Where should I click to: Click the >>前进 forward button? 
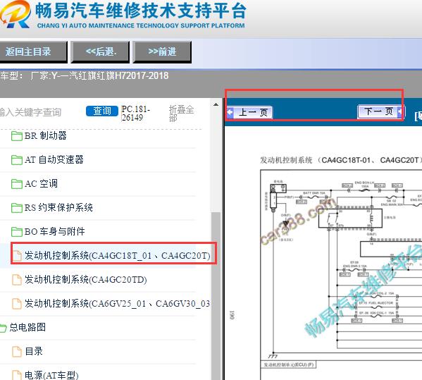pos(162,52)
